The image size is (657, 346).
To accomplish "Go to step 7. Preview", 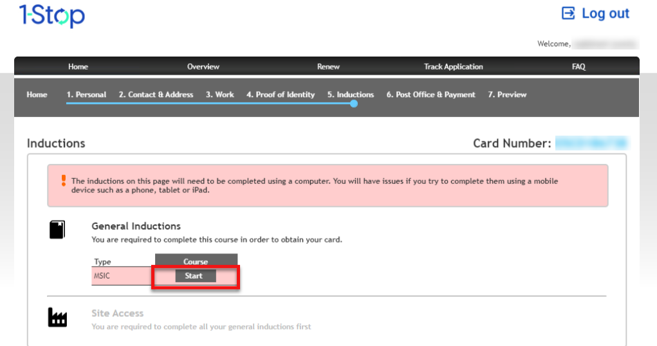I will pyautogui.click(x=507, y=95).
